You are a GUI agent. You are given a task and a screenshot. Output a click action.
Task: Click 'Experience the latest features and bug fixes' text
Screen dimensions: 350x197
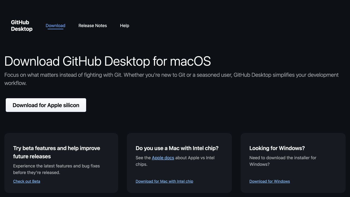click(x=57, y=169)
